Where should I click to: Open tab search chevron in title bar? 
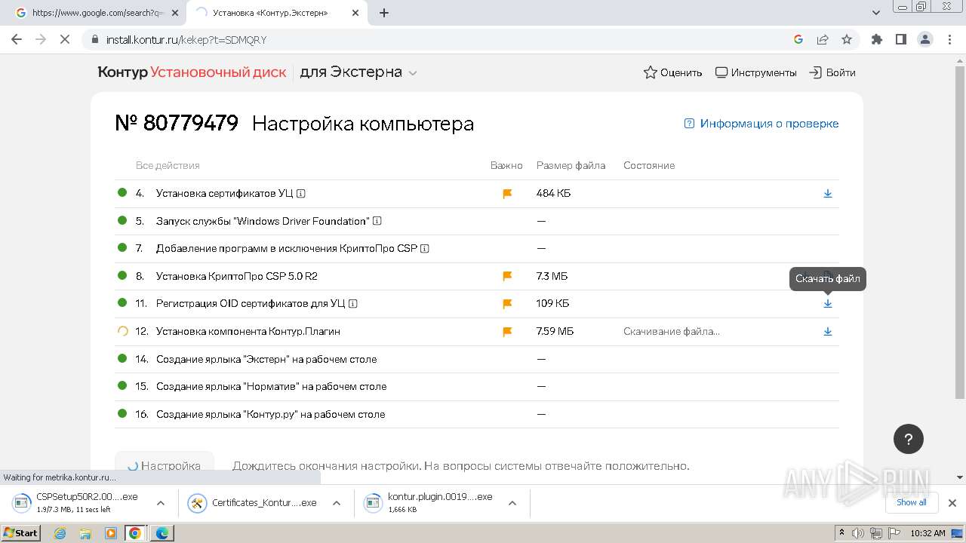pyautogui.click(x=876, y=13)
